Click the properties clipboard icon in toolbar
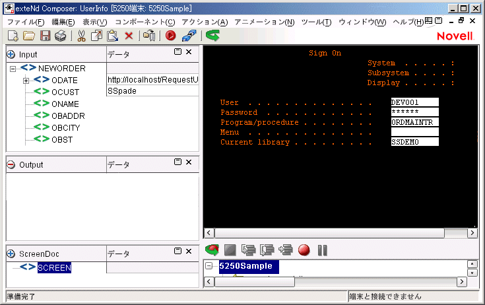This screenshot has height=305, width=485. click(x=149, y=36)
